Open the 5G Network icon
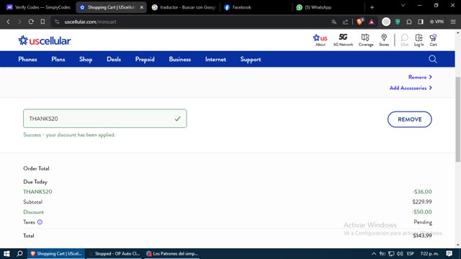This screenshot has height=259, width=461. (x=343, y=40)
